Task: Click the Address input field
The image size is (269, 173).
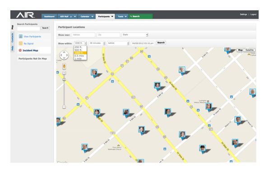Action: tap(83, 35)
